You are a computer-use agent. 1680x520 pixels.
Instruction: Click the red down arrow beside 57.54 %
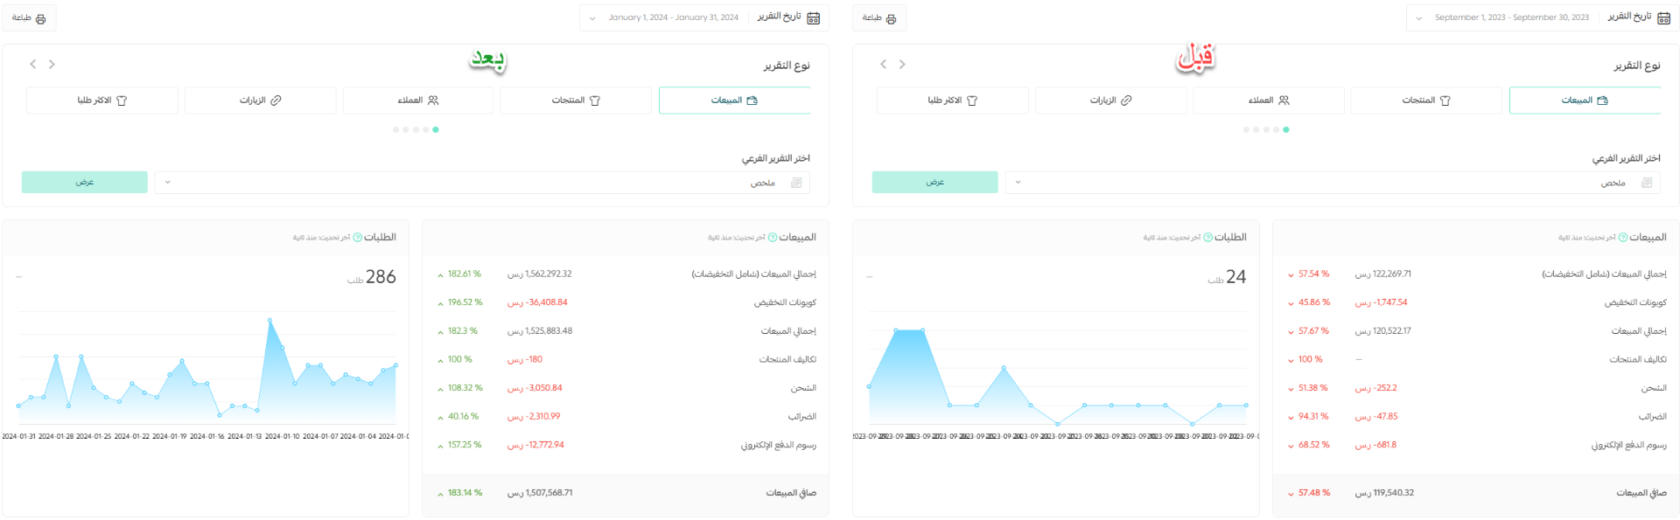pyautogui.click(x=1291, y=275)
